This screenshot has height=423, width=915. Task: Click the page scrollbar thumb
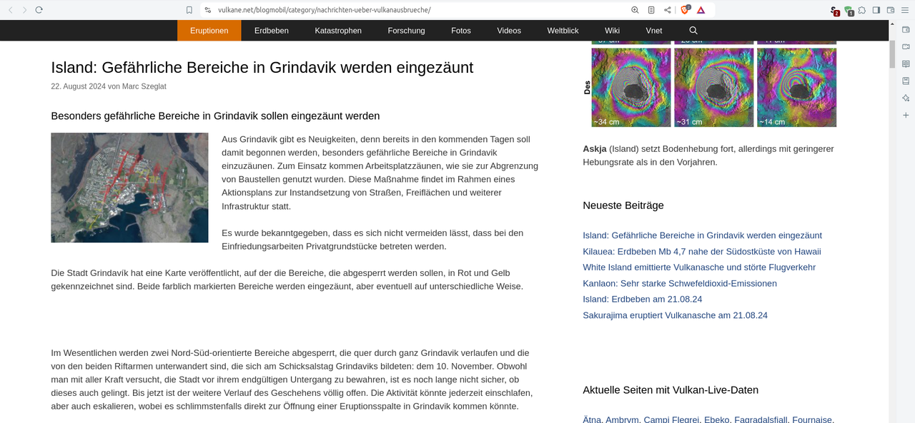coord(892,54)
